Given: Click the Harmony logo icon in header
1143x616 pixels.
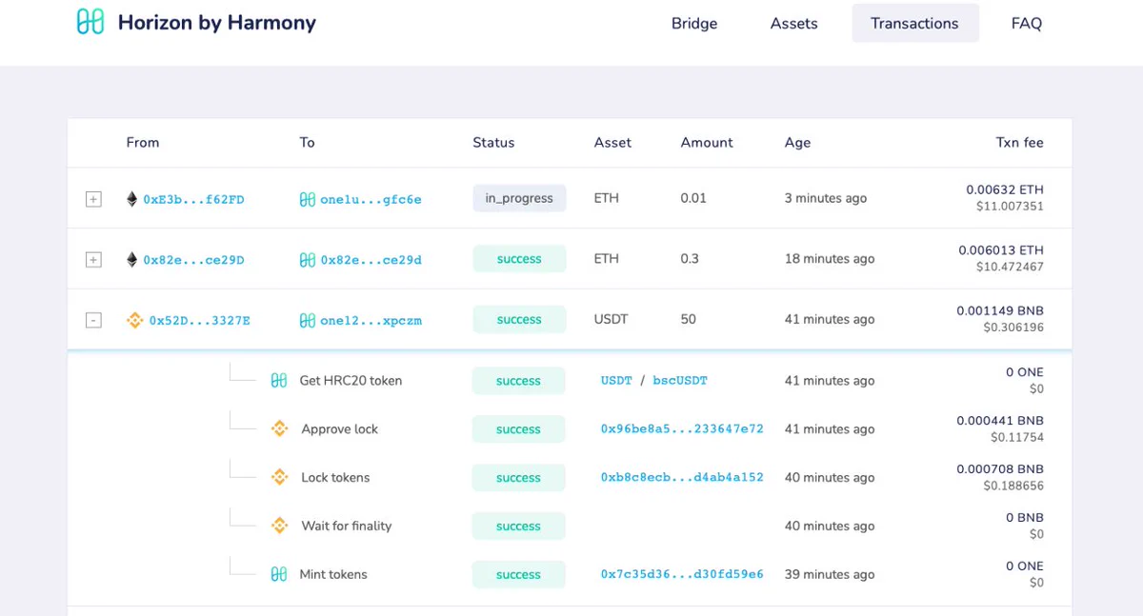Looking at the screenshot, I should click(x=90, y=22).
